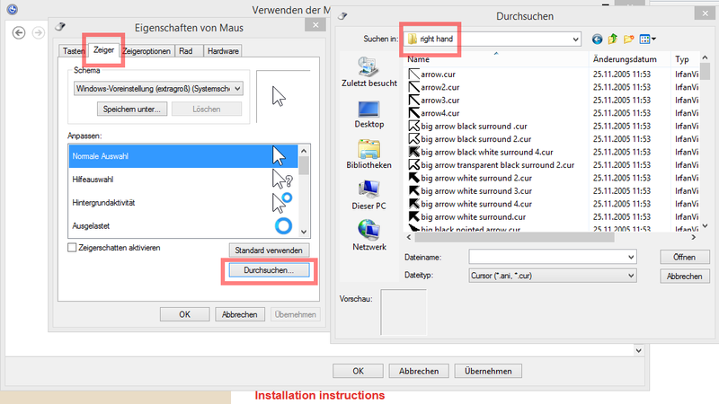Create a new folder via toolbar icon
719x404 pixels.
629,40
